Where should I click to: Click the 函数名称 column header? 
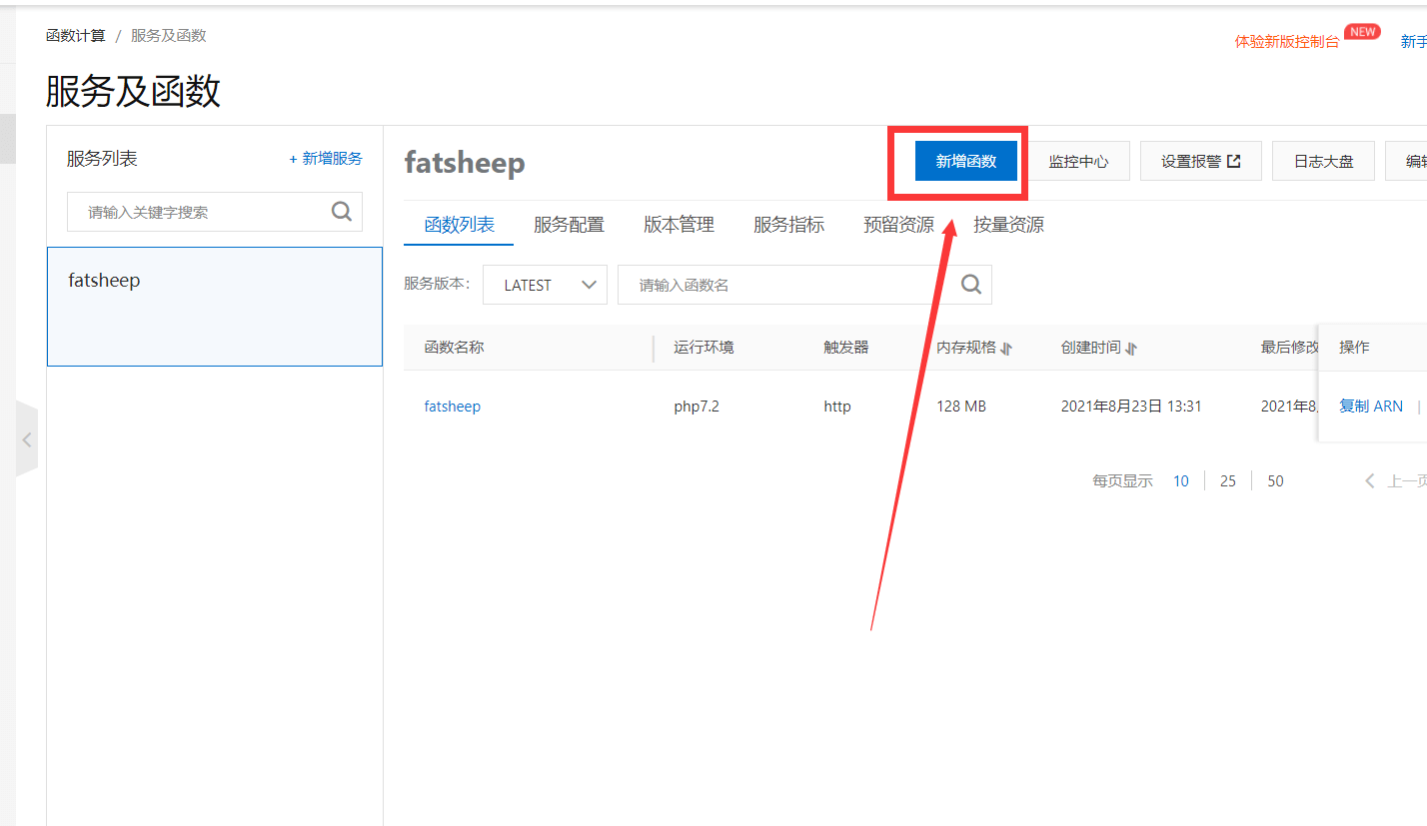tap(455, 348)
